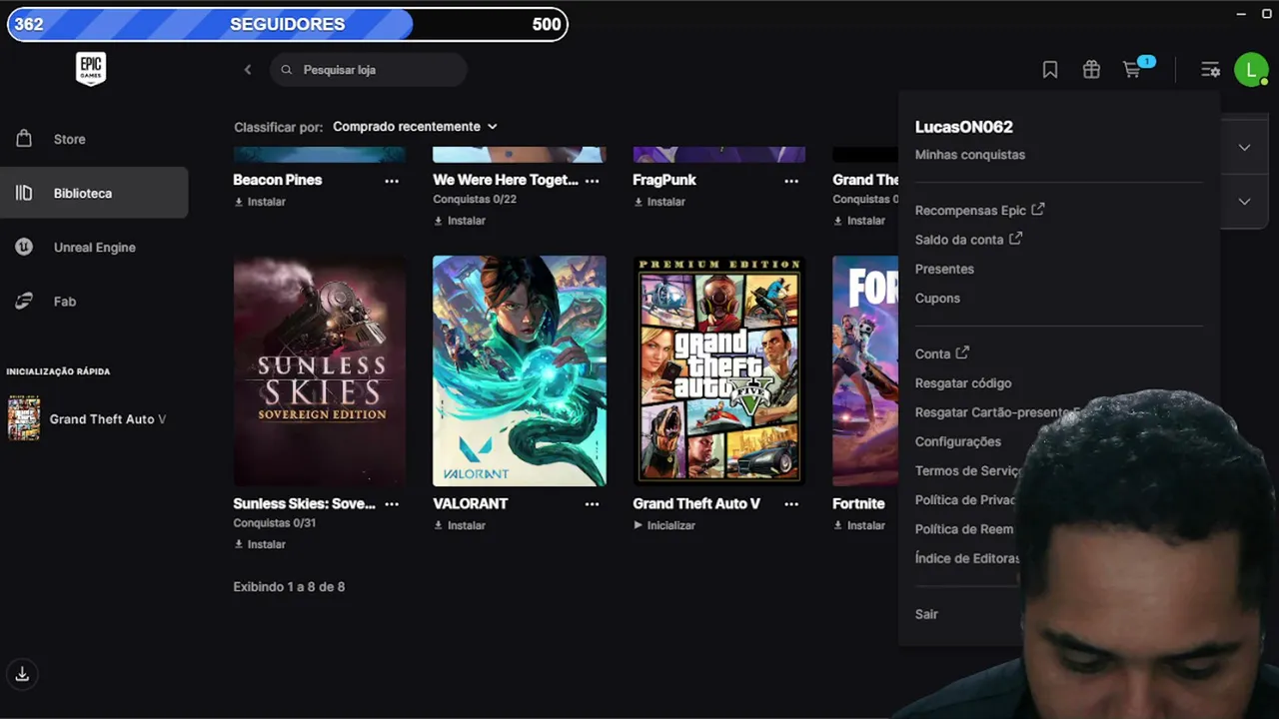Open the shopping cart

coord(1133,70)
